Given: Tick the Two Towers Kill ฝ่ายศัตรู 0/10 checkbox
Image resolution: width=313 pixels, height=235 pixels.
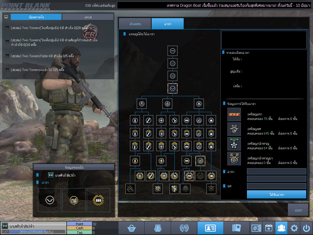Looking at the screenshot, I should pyautogui.click(x=7, y=41).
